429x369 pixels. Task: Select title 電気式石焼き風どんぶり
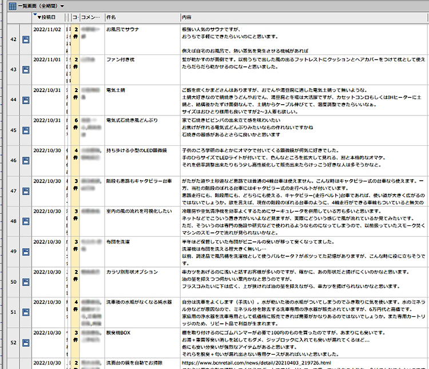click(132, 121)
